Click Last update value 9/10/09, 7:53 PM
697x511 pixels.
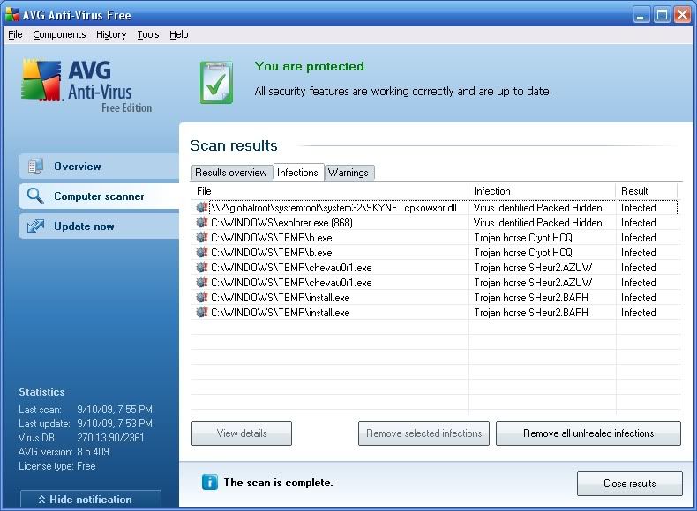coord(115,424)
